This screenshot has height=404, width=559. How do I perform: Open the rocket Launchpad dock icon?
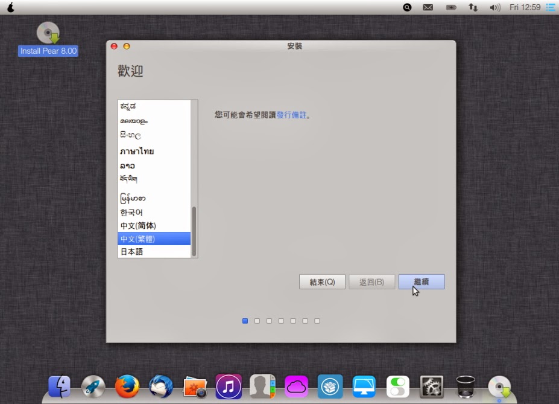pyautogui.click(x=93, y=386)
